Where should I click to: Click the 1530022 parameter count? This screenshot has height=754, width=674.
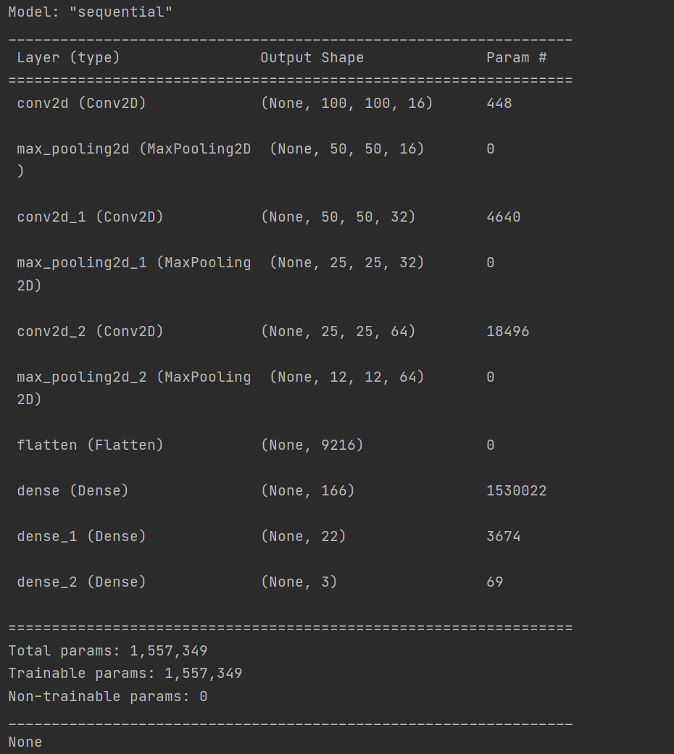point(516,491)
